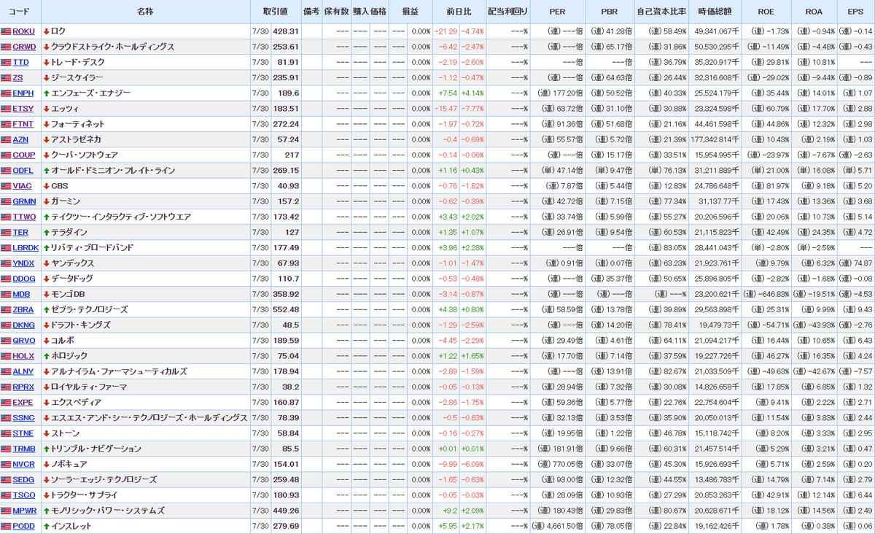Open the ROKU ticker link

[23, 31]
